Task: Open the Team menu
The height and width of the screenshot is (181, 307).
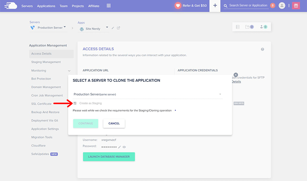Action: (x=64, y=6)
